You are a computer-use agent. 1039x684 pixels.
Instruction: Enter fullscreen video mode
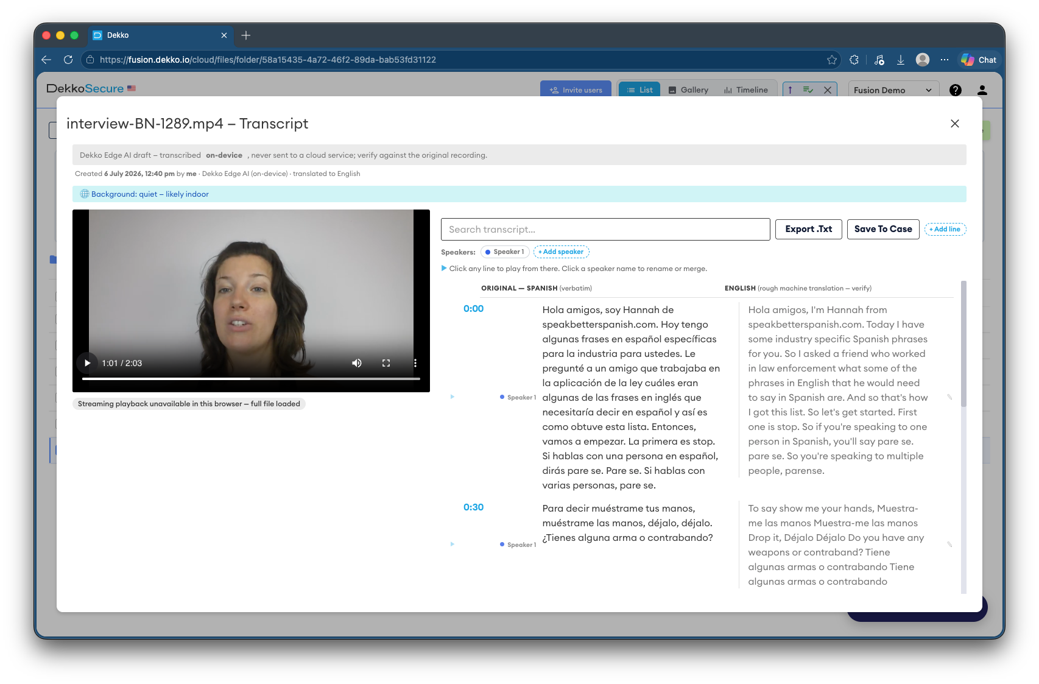pyautogui.click(x=386, y=363)
